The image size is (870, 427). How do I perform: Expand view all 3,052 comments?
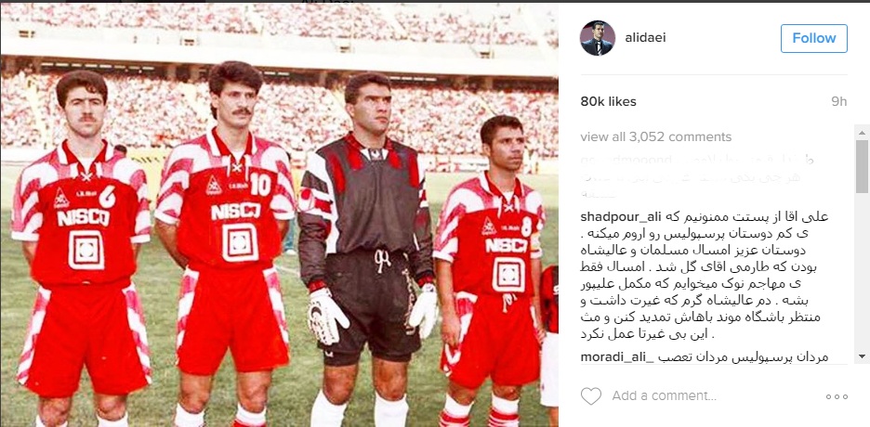point(656,136)
